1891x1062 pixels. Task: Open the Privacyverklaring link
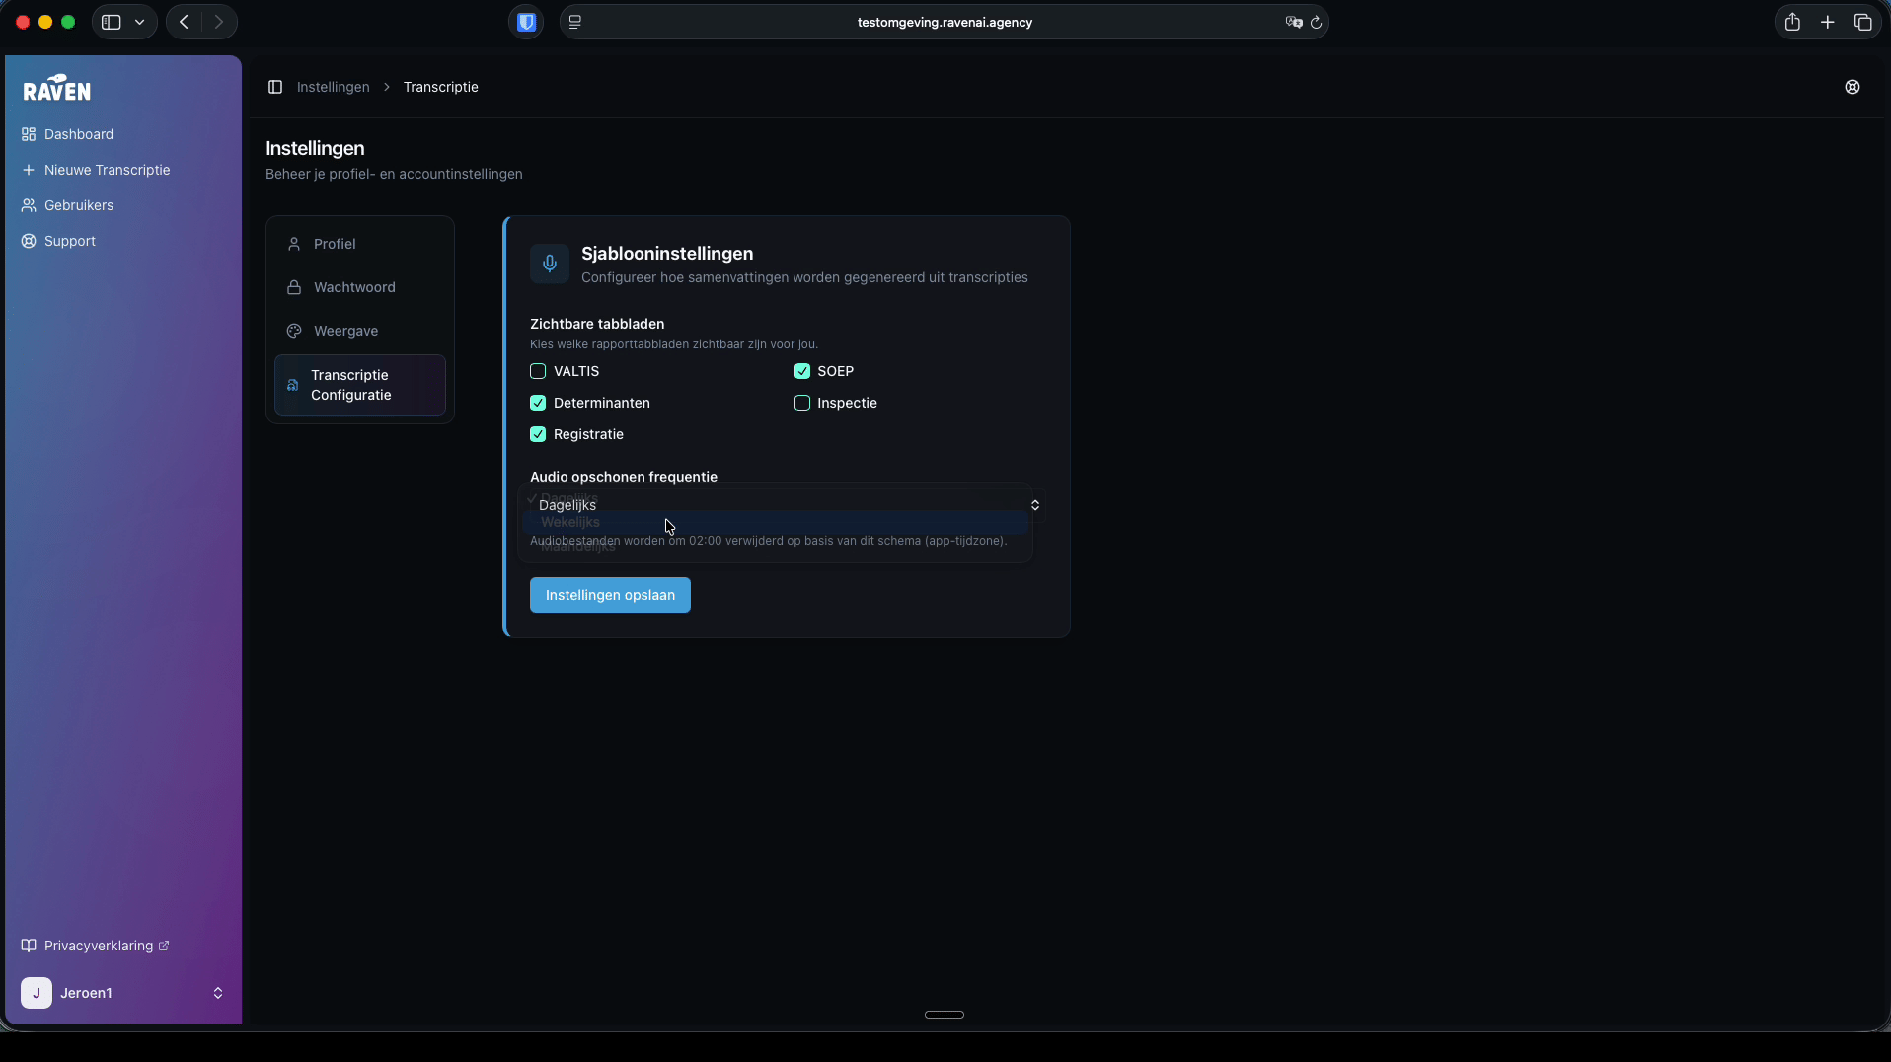(99, 946)
